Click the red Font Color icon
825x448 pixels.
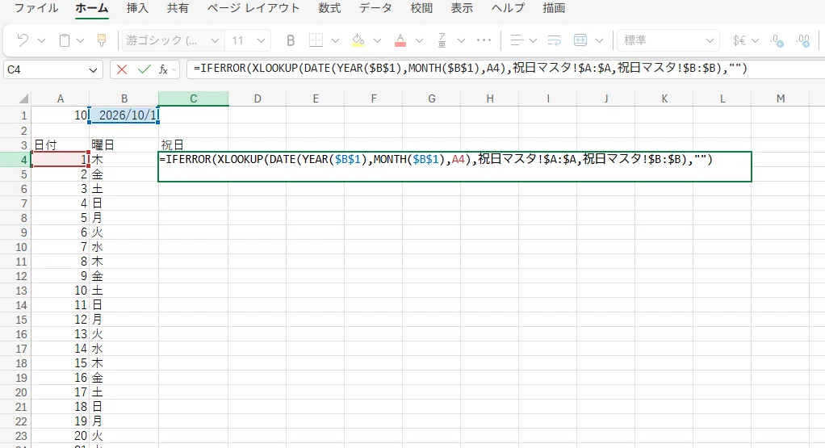point(400,40)
